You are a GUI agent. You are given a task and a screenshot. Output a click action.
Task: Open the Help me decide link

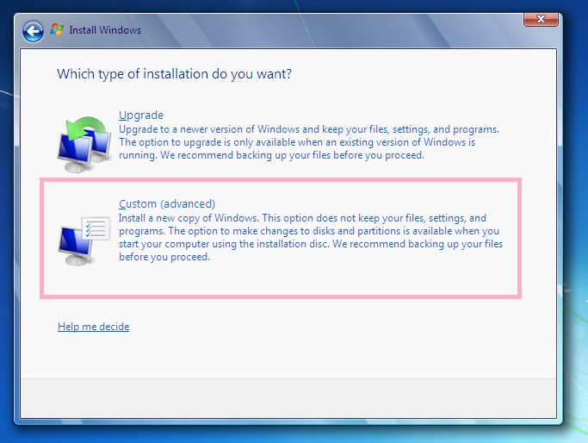pos(93,327)
